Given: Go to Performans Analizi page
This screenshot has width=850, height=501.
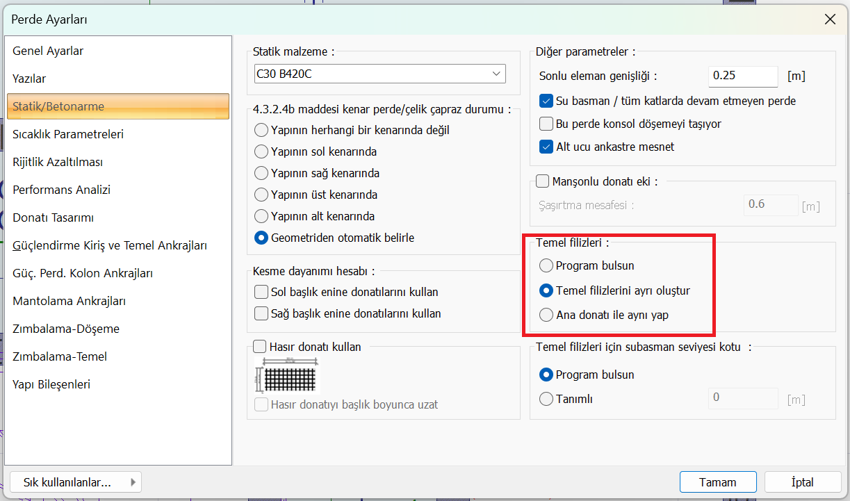Looking at the screenshot, I should 61,190.
